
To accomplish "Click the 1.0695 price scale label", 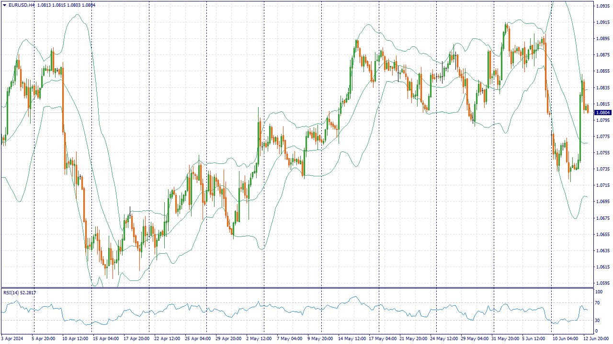I will (x=602, y=201).
